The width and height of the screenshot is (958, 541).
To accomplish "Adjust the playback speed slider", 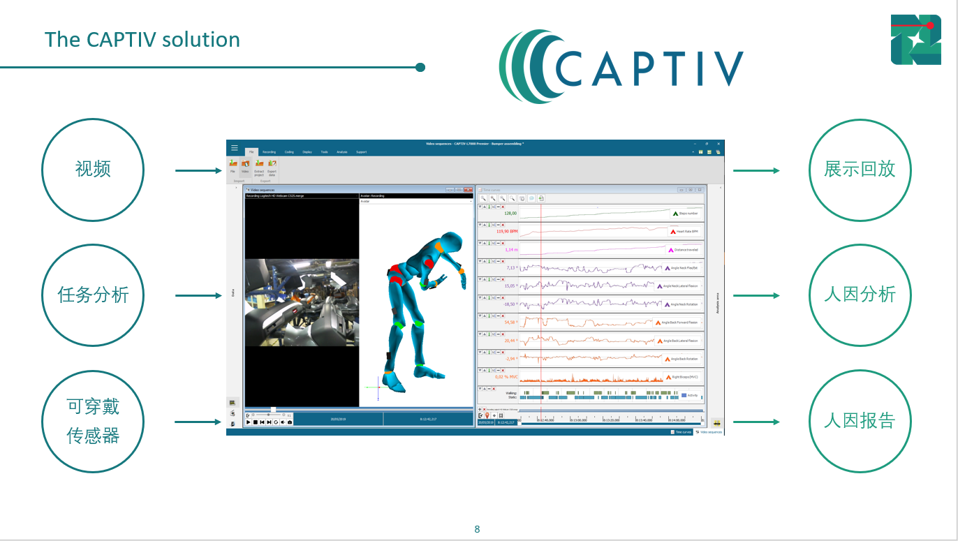I will click(x=268, y=415).
